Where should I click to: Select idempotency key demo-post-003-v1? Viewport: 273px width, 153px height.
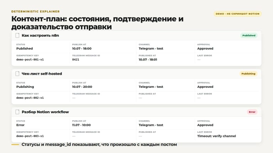pyautogui.click(x=30, y=136)
